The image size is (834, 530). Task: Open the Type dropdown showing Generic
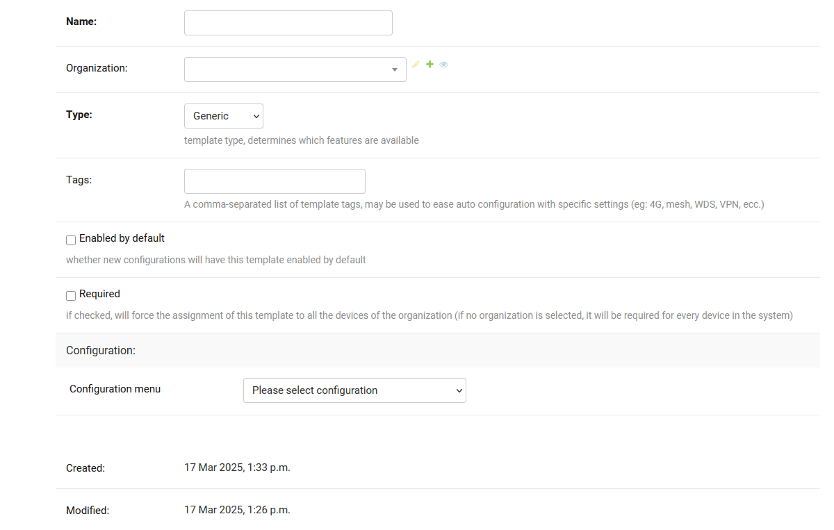pos(223,116)
